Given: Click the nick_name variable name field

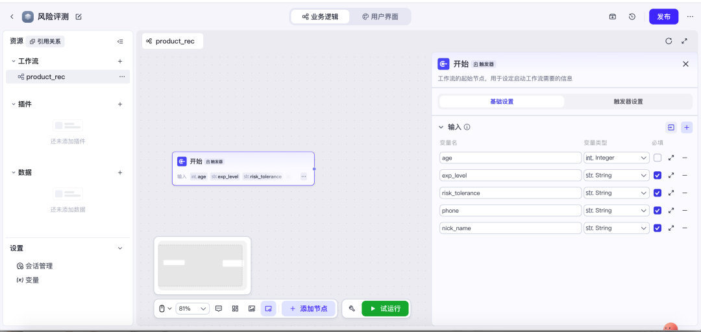Looking at the screenshot, I should pos(511,228).
